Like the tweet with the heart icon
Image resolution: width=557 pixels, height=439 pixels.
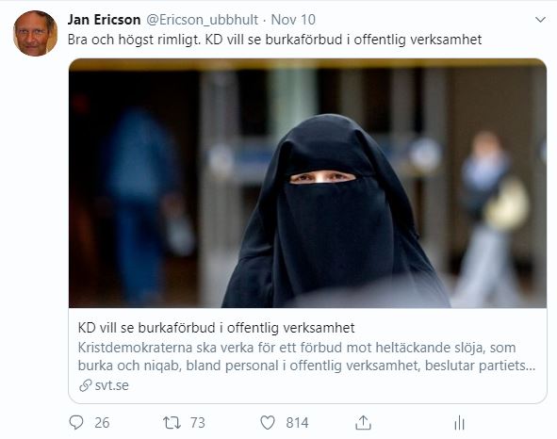click(x=268, y=423)
